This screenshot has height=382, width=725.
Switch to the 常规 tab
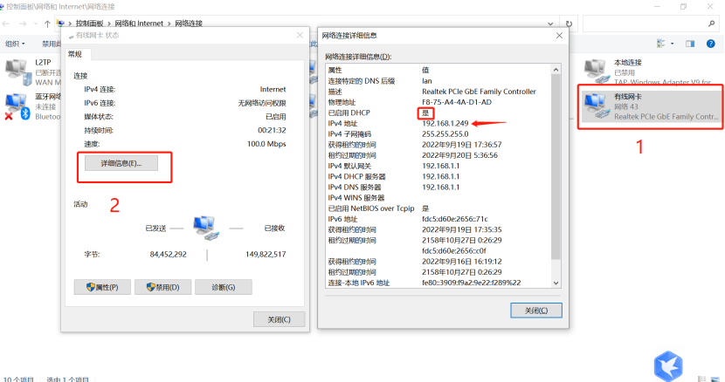[75, 54]
